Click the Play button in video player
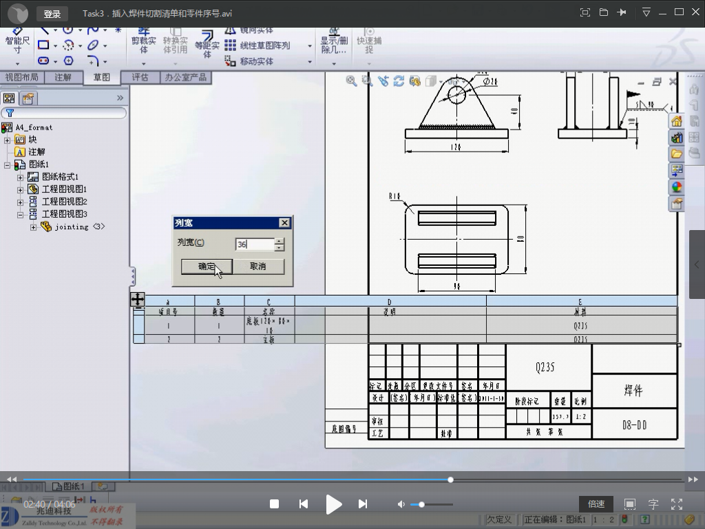 334,504
